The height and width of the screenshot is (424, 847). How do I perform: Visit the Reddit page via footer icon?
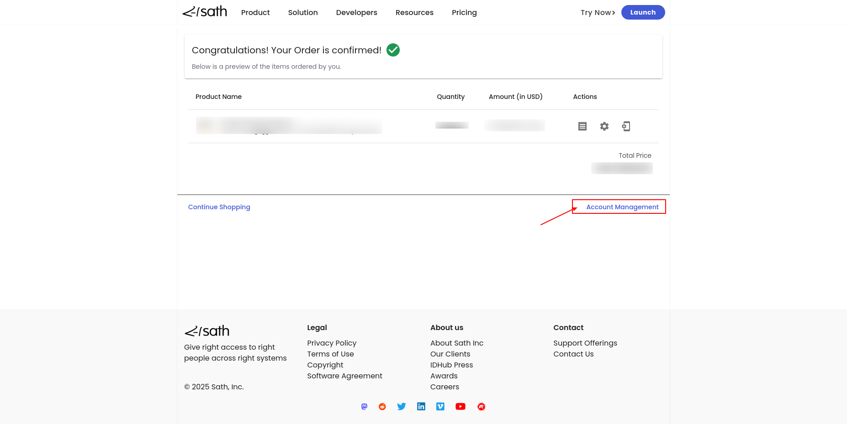point(382,407)
